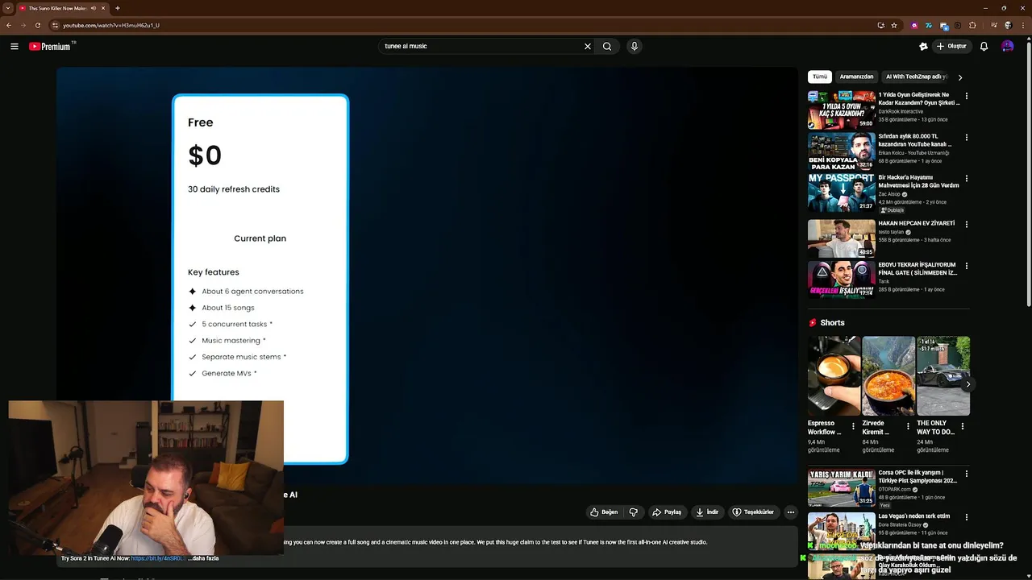Click the Shorts section heading
This screenshot has width=1032, height=580.
coord(833,322)
